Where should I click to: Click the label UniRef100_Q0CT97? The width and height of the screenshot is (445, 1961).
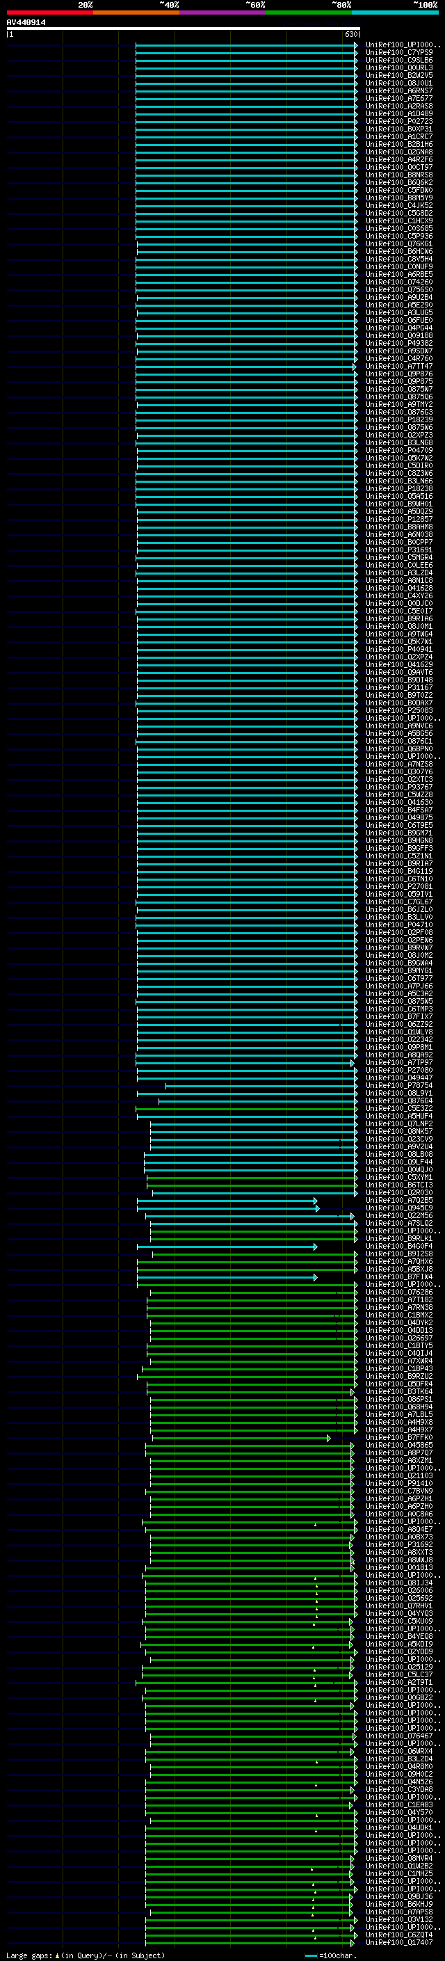[399, 167]
